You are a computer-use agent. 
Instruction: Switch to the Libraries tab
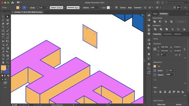coord(177,34)
